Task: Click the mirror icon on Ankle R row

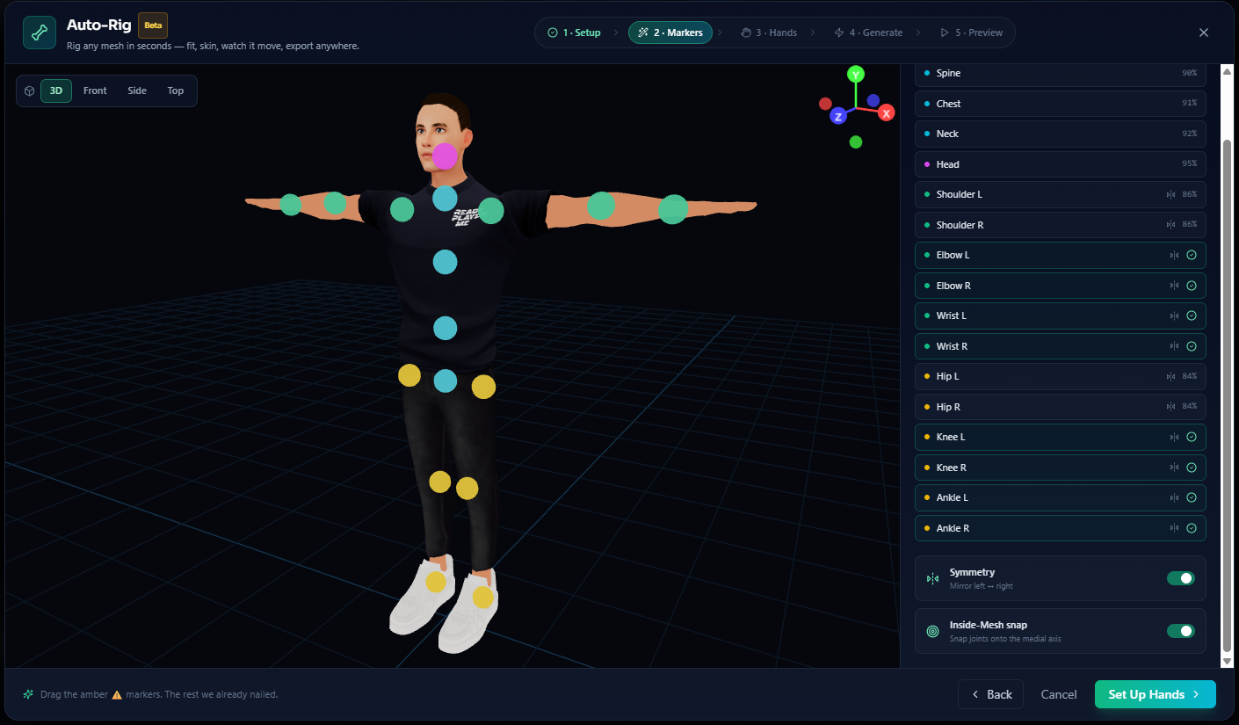Action: (1174, 528)
